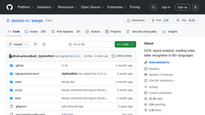Click the signatures/version1 folder icon
205x115 pixels.
(12, 74)
